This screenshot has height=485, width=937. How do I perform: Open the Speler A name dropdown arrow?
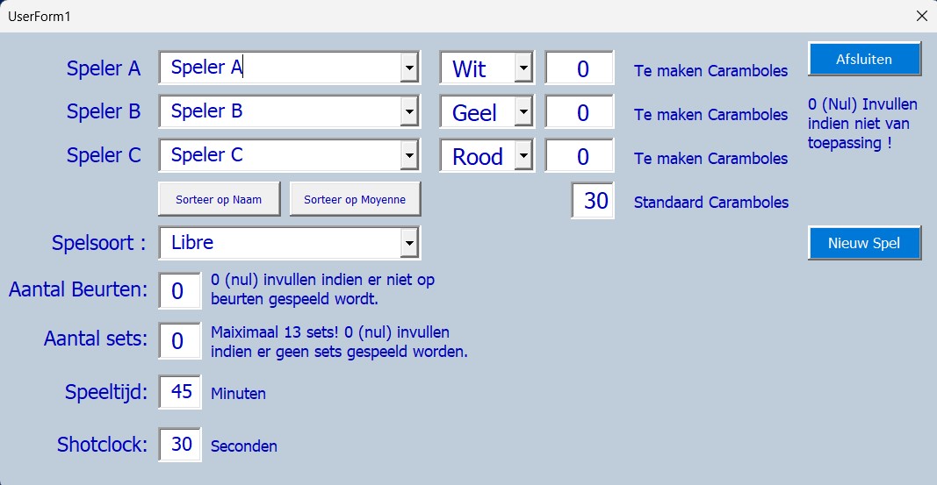(409, 68)
